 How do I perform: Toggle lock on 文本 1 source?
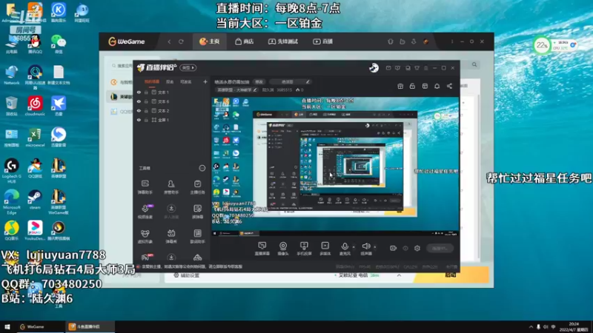(146, 92)
